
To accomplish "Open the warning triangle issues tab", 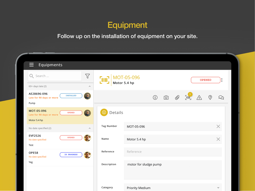I will tap(199, 98).
